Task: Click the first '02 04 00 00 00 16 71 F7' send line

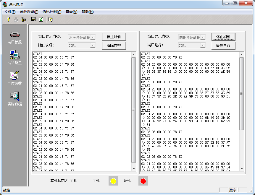Action: (x=54, y=57)
